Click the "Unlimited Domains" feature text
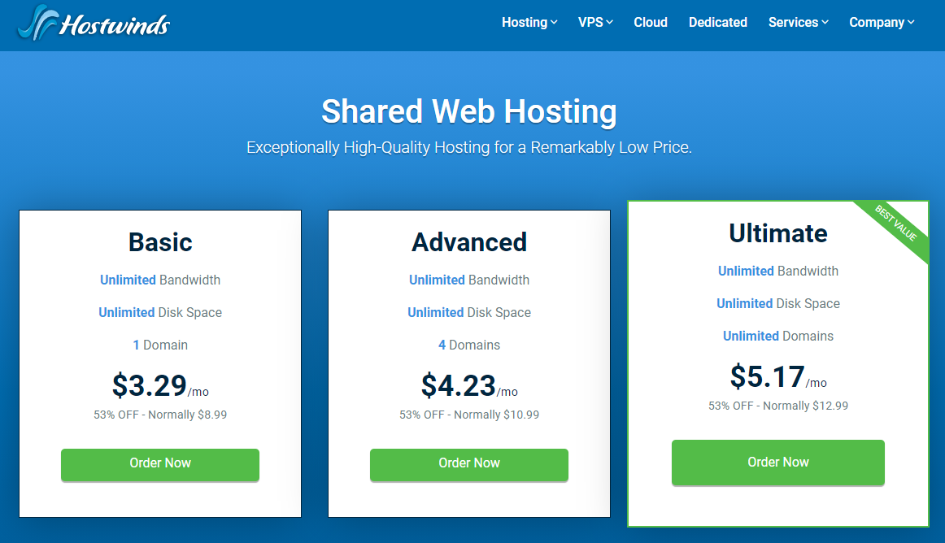Screen dimensions: 945x543 pyautogui.click(x=778, y=336)
